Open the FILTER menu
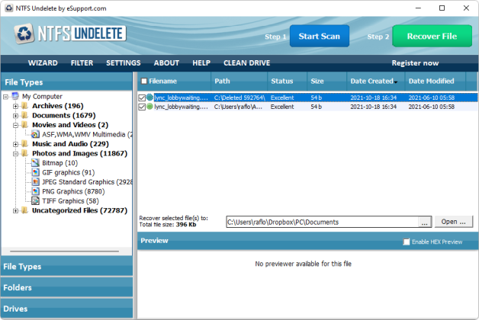The image size is (479, 320). 82,62
